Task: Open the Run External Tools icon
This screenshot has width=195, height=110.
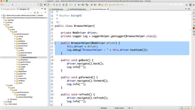Action: coord(87,5)
